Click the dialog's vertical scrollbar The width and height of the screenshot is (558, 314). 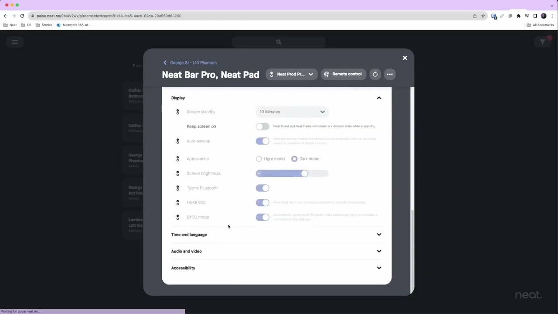click(412, 251)
